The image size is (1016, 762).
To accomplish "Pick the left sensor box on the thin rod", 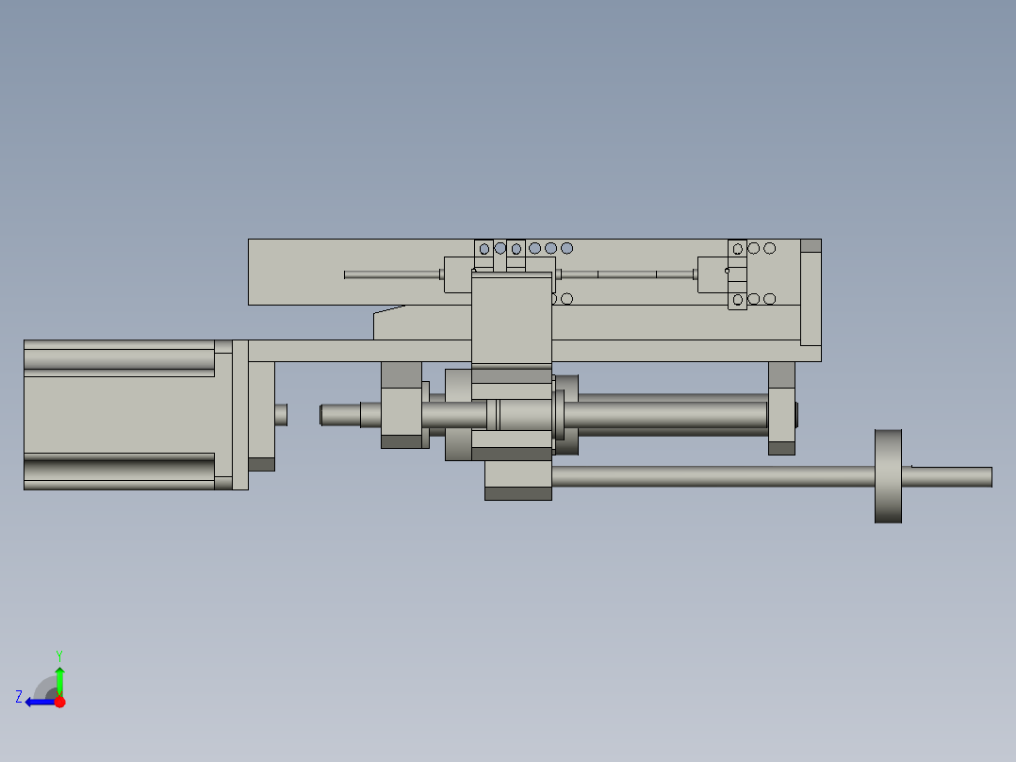I will tap(457, 275).
